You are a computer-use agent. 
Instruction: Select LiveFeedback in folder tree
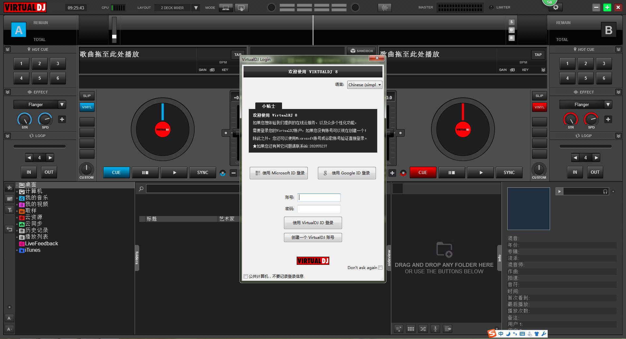click(x=41, y=243)
